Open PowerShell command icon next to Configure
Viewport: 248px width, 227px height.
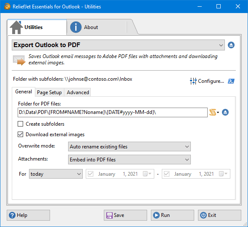point(231,81)
